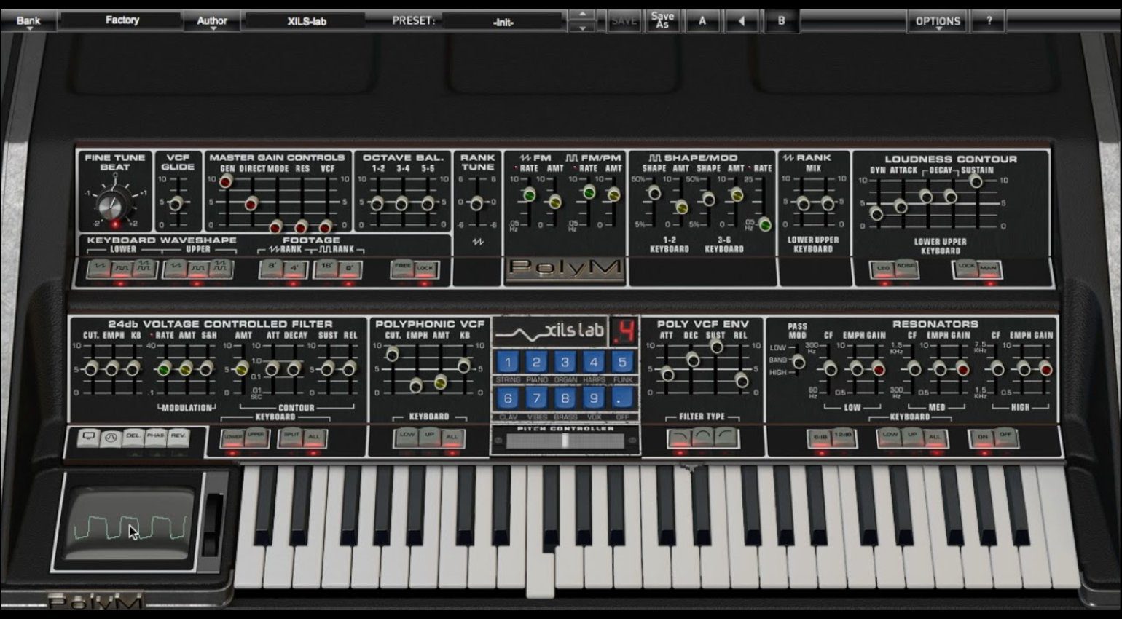This screenshot has height=619, width=1122.
Task: Open the Bank dropdown
Action: click(x=28, y=21)
